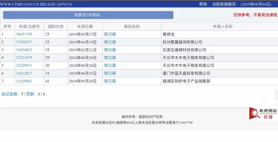Click the 总记录数 label
This screenshot has width=278, height=142.
click(x=10, y=94)
